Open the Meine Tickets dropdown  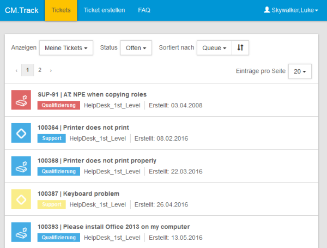click(x=66, y=48)
